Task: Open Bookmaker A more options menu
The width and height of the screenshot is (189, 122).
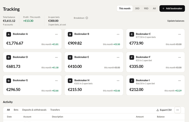Action: click(56, 34)
